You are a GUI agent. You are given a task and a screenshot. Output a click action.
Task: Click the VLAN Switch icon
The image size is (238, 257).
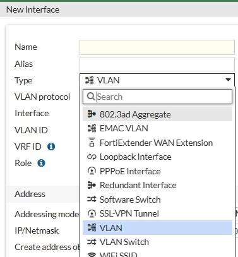click(x=92, y=242)
